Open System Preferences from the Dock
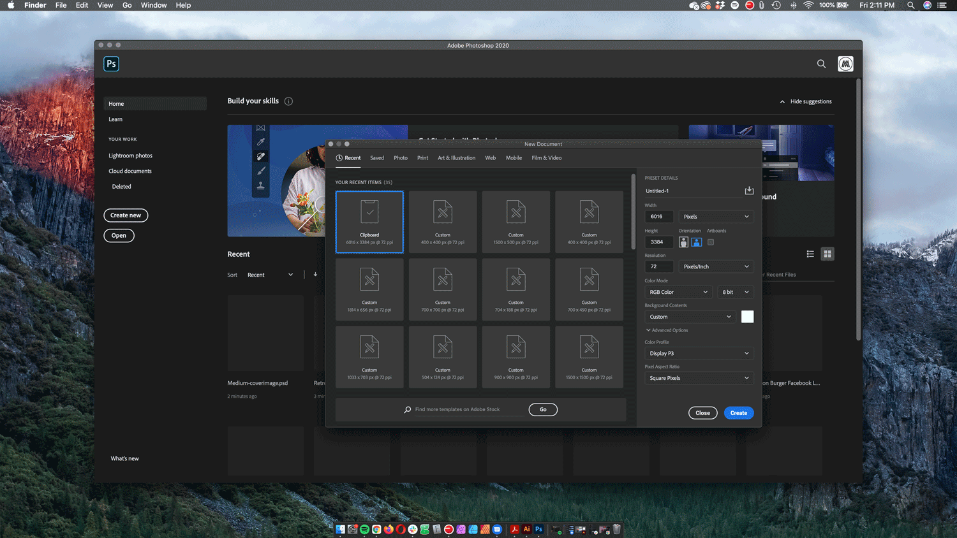The width and height of the screenshot is (957, 538). (352, 529)
